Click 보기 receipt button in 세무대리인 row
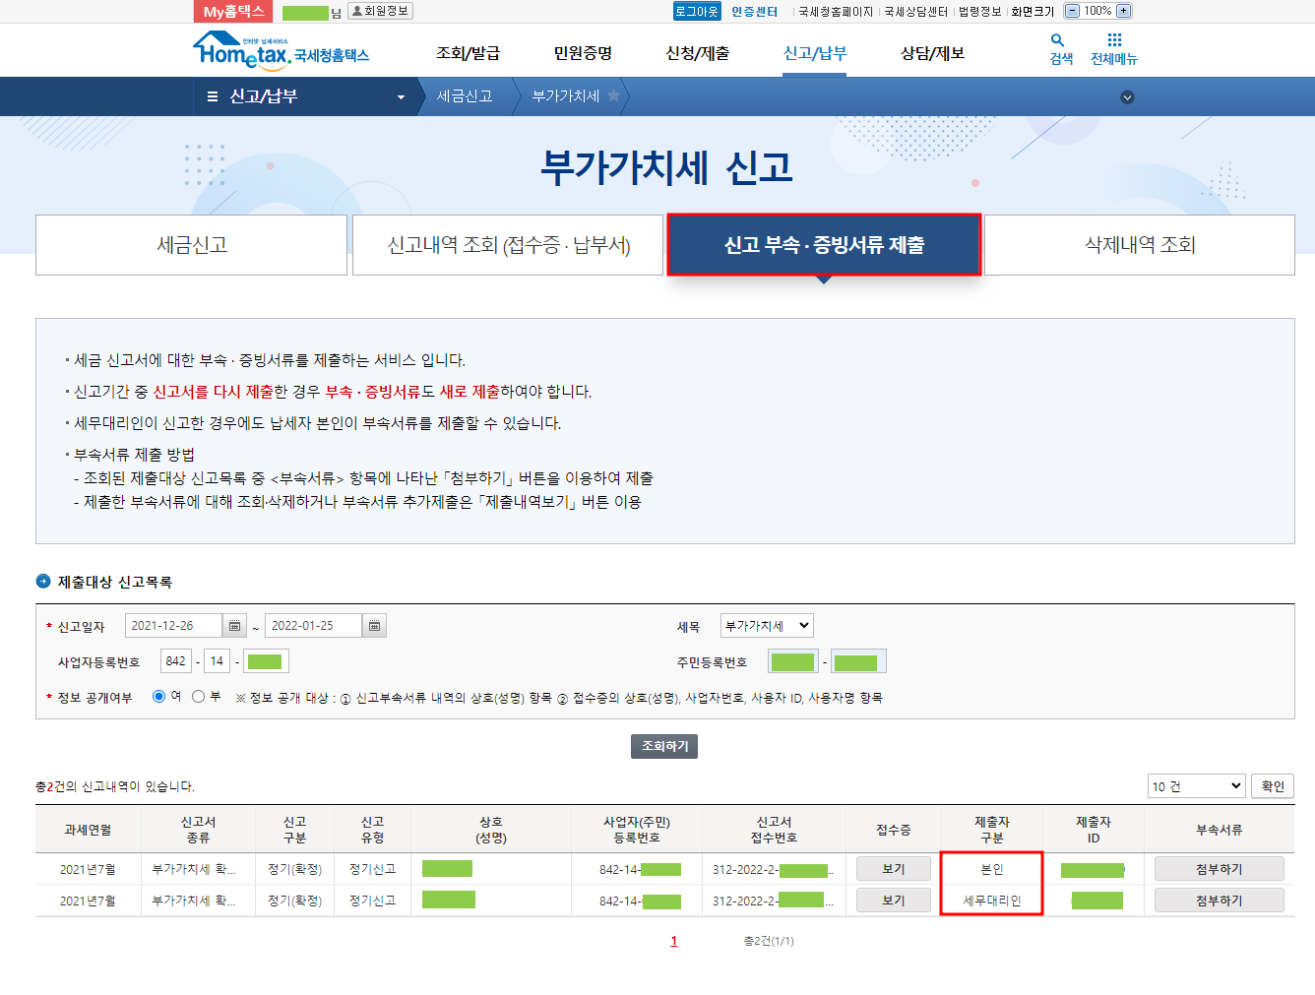Image resolution: width=1315 pixels, height=995 pixels. point(893,901)
